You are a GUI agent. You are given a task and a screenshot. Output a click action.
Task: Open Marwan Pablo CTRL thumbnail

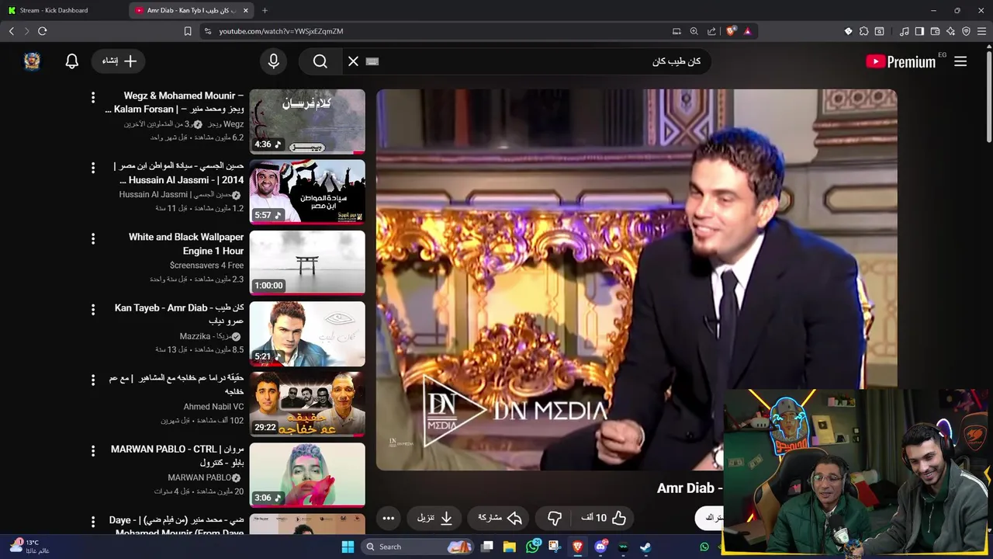(307, 475)
